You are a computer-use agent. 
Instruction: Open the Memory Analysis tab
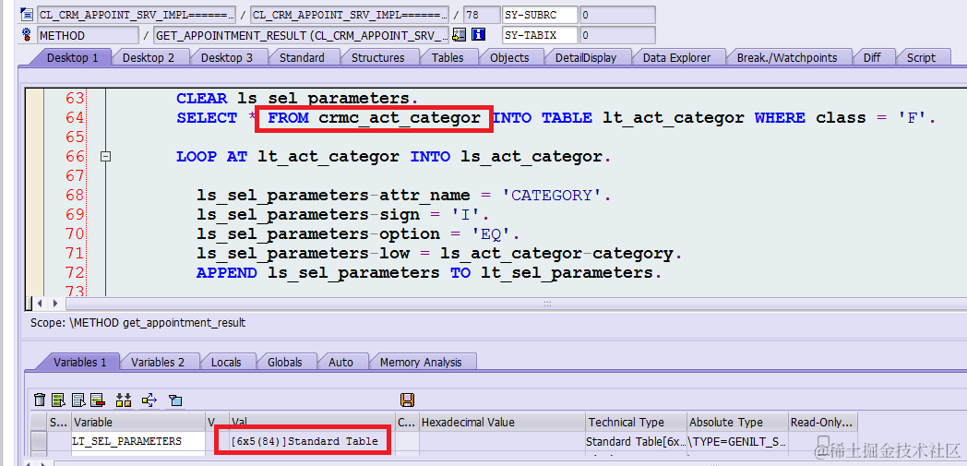tap(421, 362)
